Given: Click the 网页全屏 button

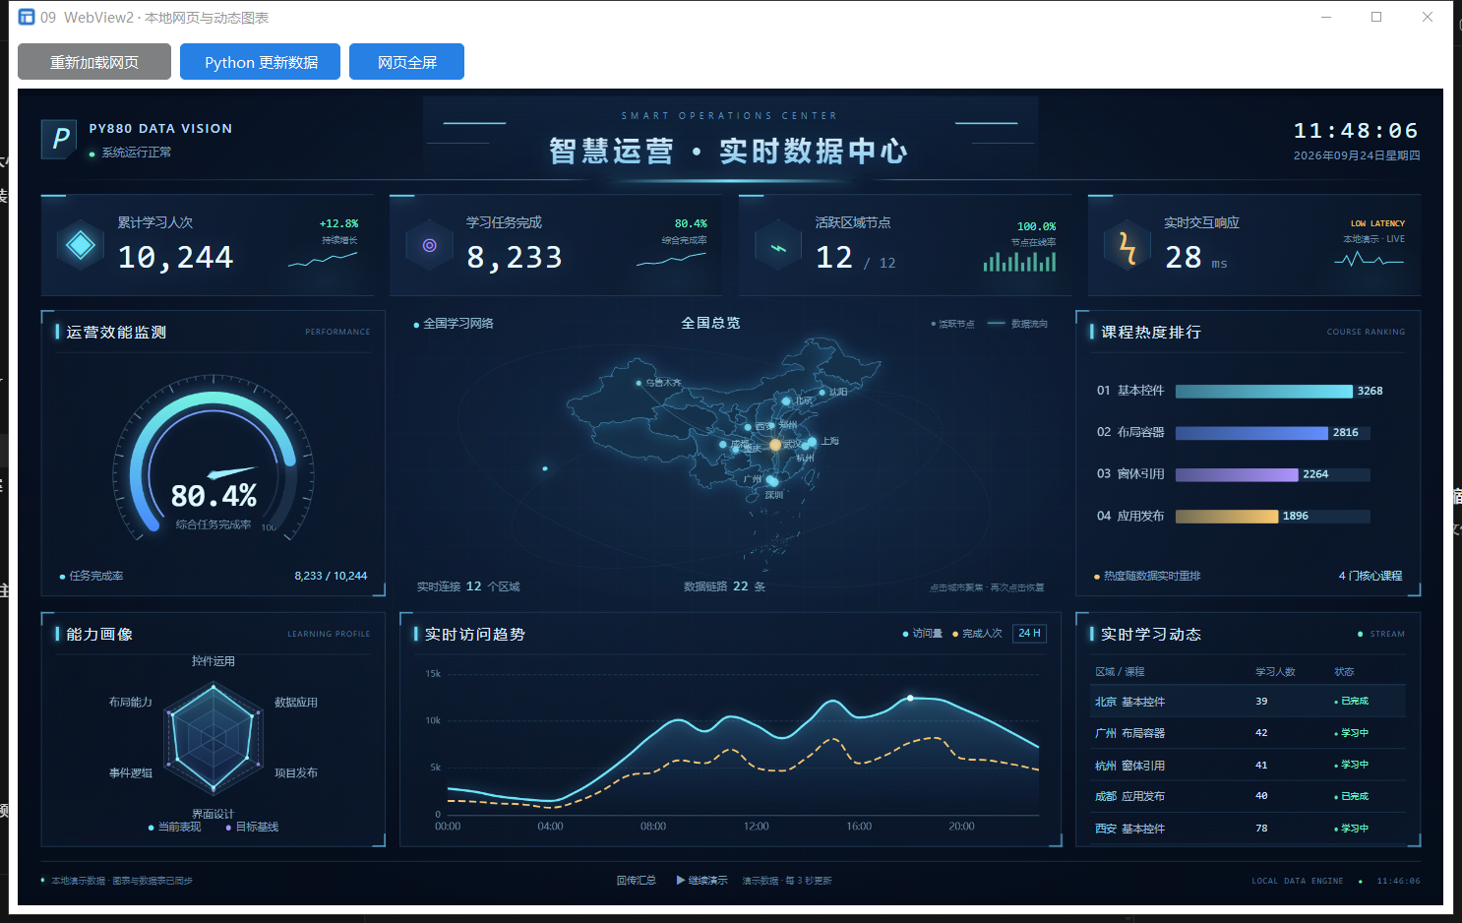Looking at the screenshot, I should [x=406, y=62].
